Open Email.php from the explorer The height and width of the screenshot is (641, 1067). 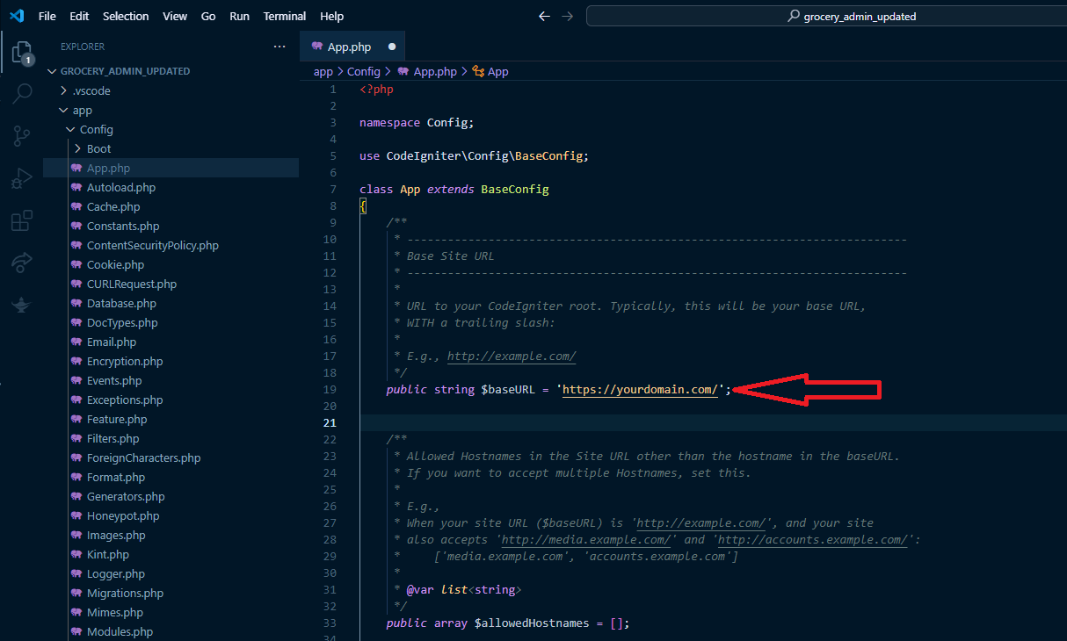pos(111,342)
